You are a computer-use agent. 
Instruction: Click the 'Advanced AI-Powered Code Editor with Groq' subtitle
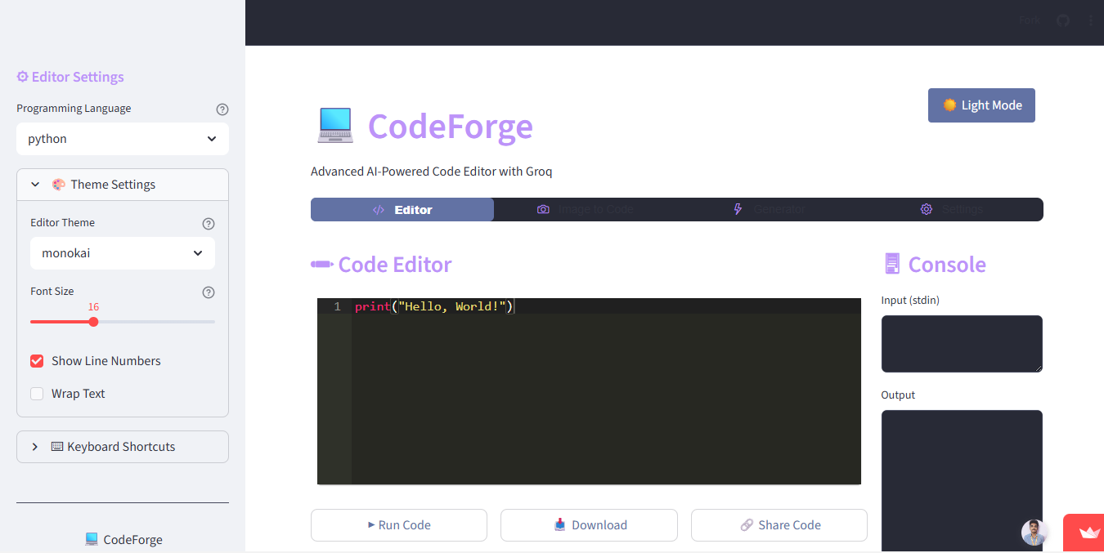[432, 172]
